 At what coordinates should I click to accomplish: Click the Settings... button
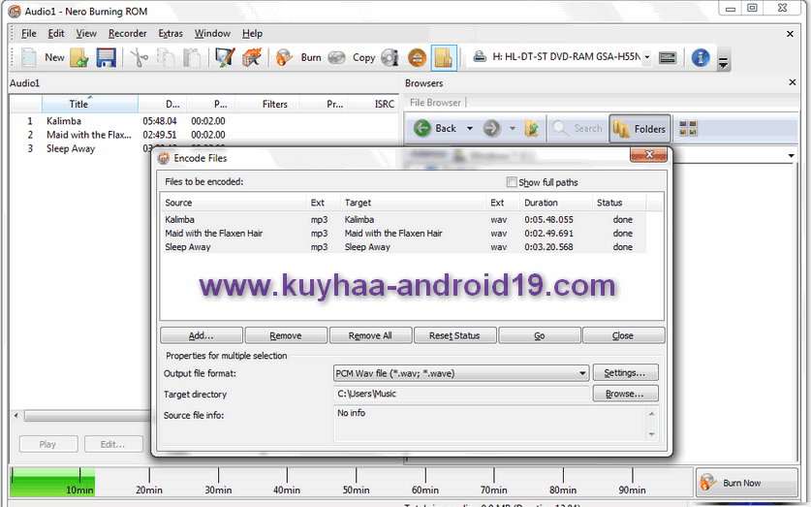click(625, 372)
